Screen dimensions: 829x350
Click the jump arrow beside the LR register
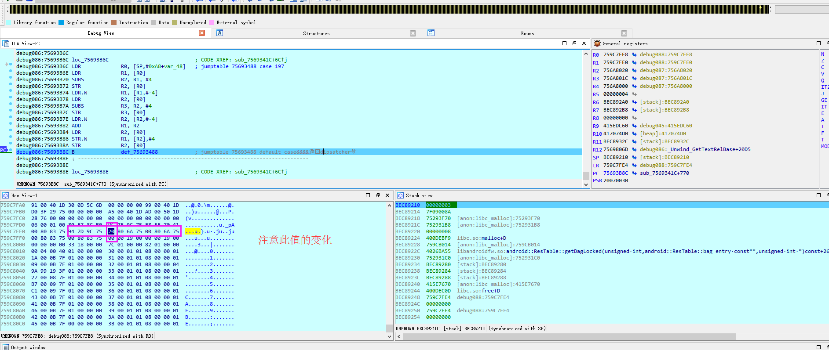pos(635,166)
